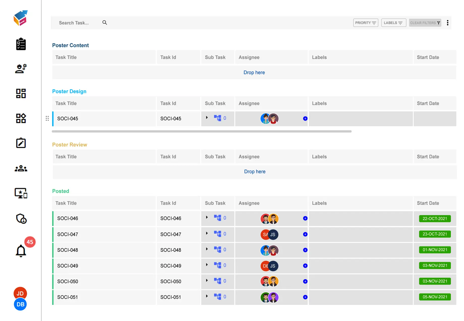Open the PRIORITY filter dropdown
The height and width of the screenshot is (321, 464).
click(x=365, y=23)
